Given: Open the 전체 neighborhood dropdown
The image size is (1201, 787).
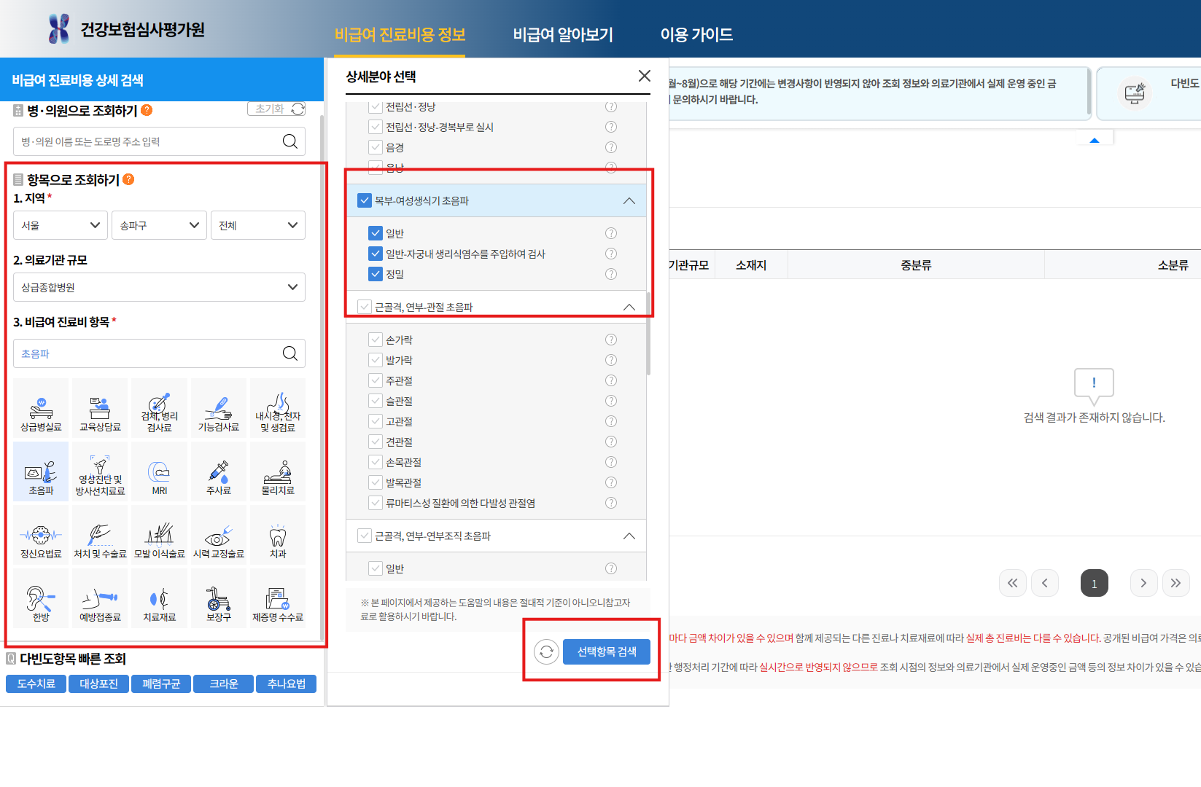Looking at the screenshot, I should (258, 225).
